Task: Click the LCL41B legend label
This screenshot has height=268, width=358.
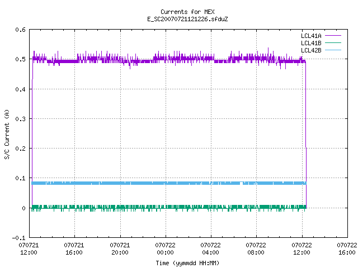Action: (311, 43)
